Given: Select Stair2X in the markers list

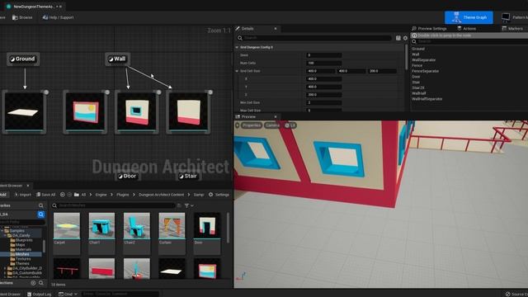Looking at the screenshot, I should pos(418,88).
